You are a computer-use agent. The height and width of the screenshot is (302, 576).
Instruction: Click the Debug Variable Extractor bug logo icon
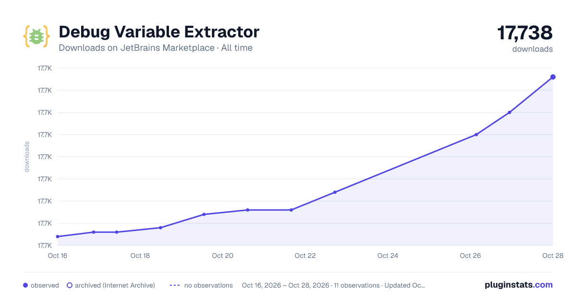tap(36, 36)
